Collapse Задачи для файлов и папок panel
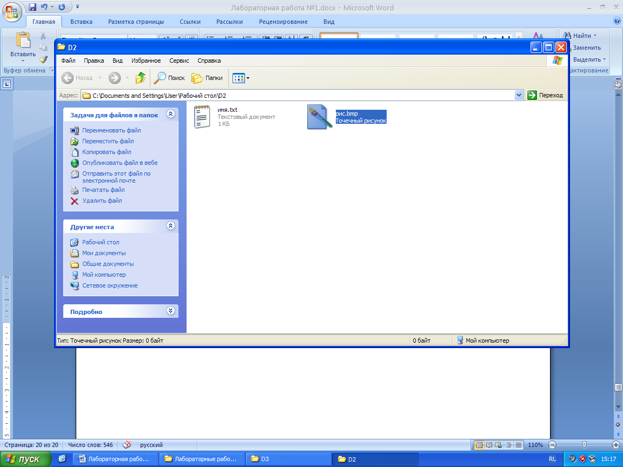The width and height of the screenshot is (623, 467). [171, 114]
